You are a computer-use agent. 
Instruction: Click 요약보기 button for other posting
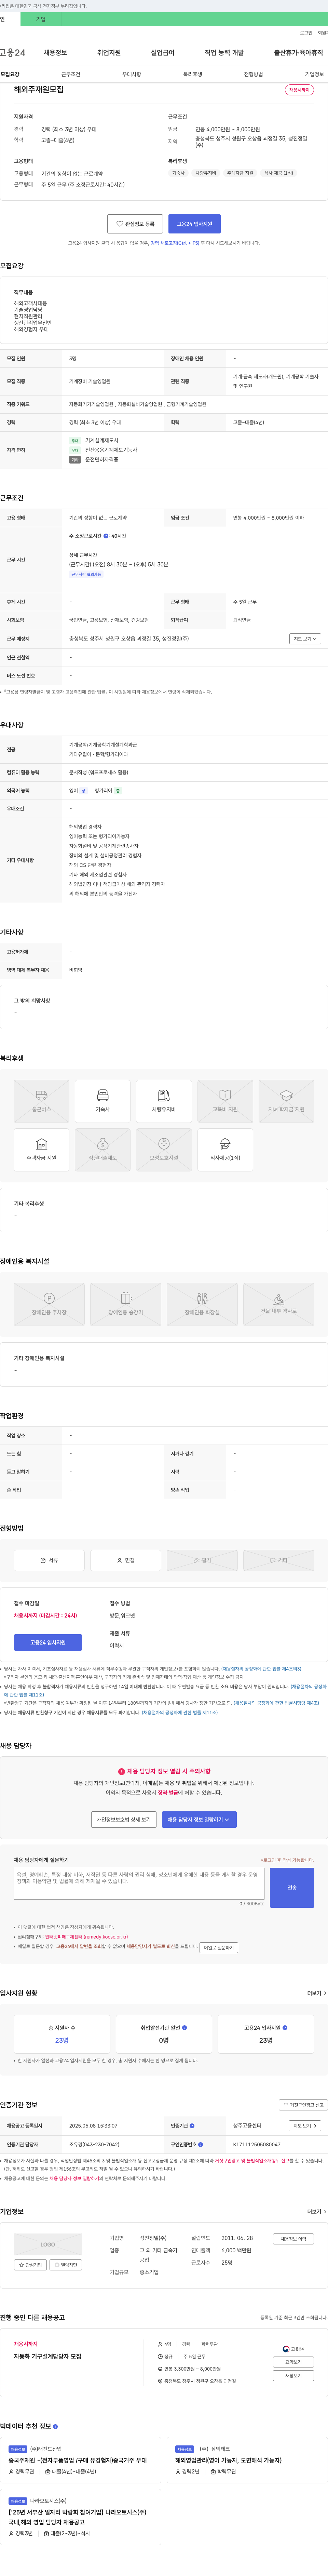pos(294,2362)
